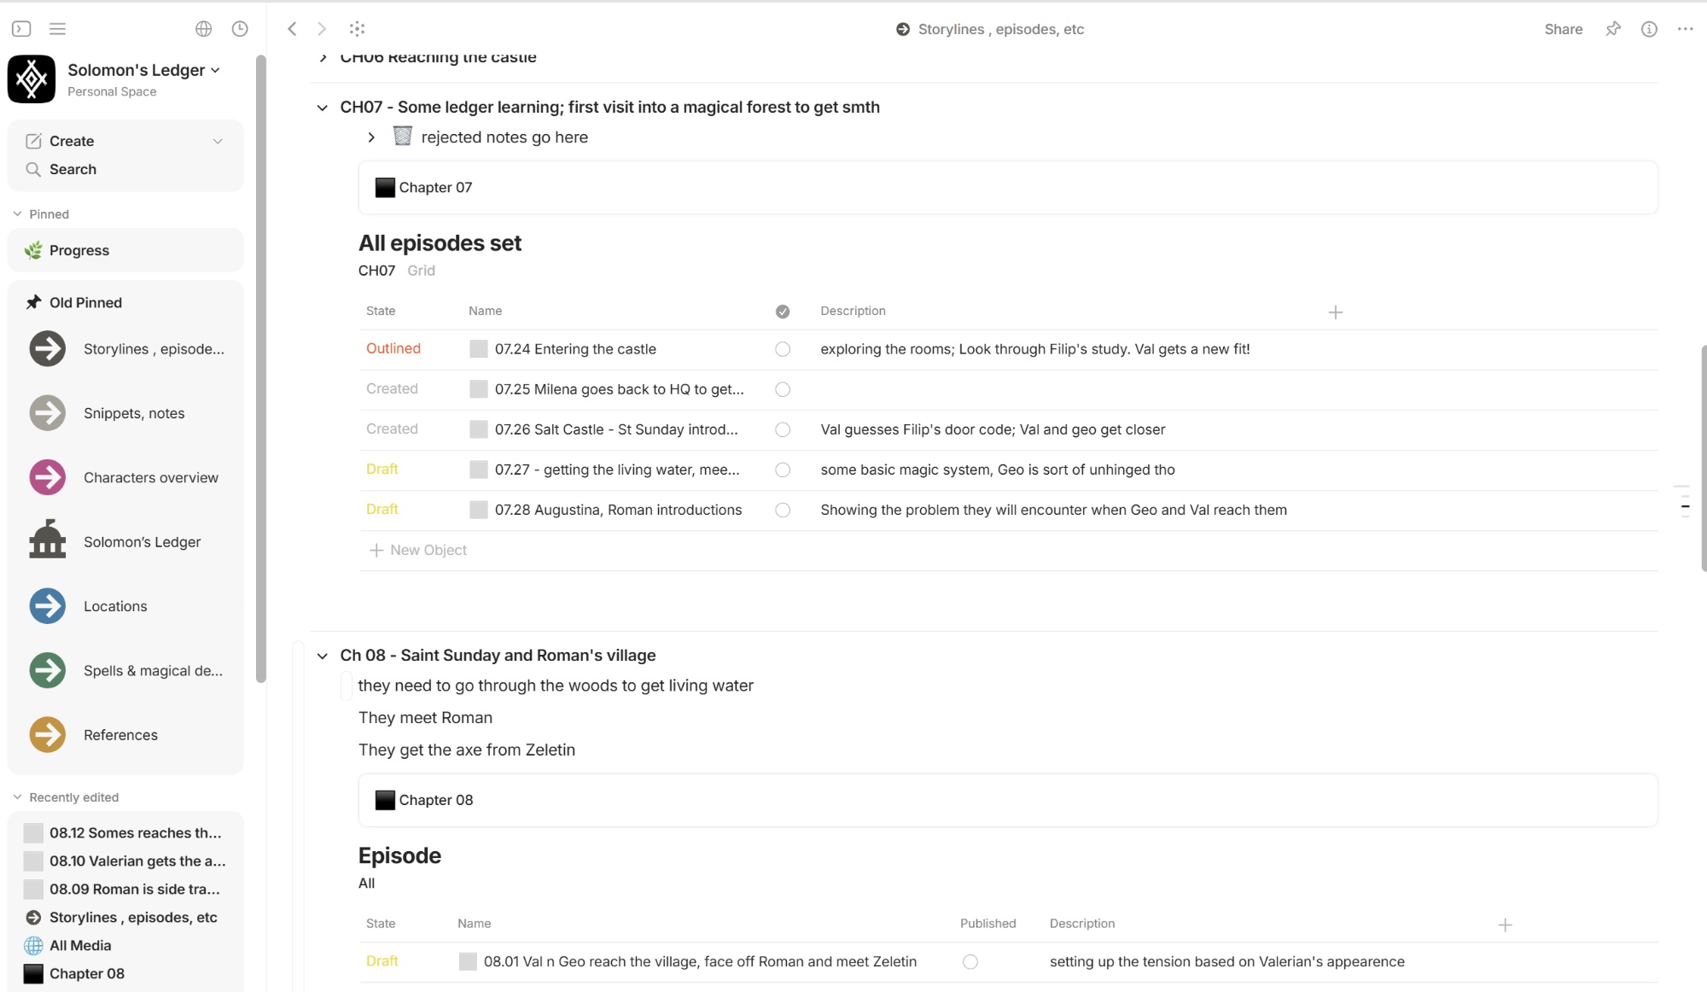Viewport: 1707px width, 992px height.
Task: Navigate back with the left arrow
Action: [x=292, y=29]
